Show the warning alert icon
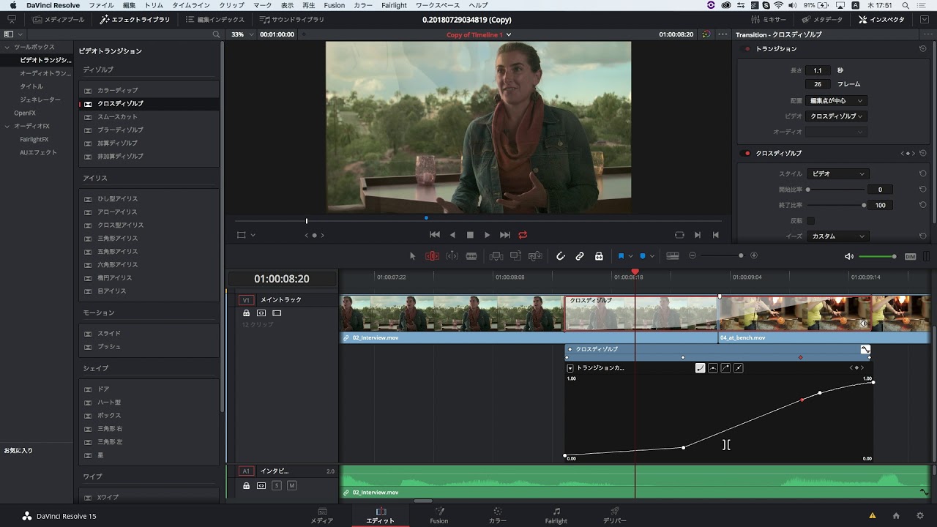This screenshot has height=527, width=937. [872, 516]
